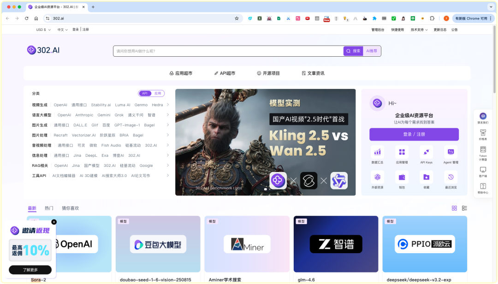Open Agent 管理 via its icon

(x=450, y=152)
